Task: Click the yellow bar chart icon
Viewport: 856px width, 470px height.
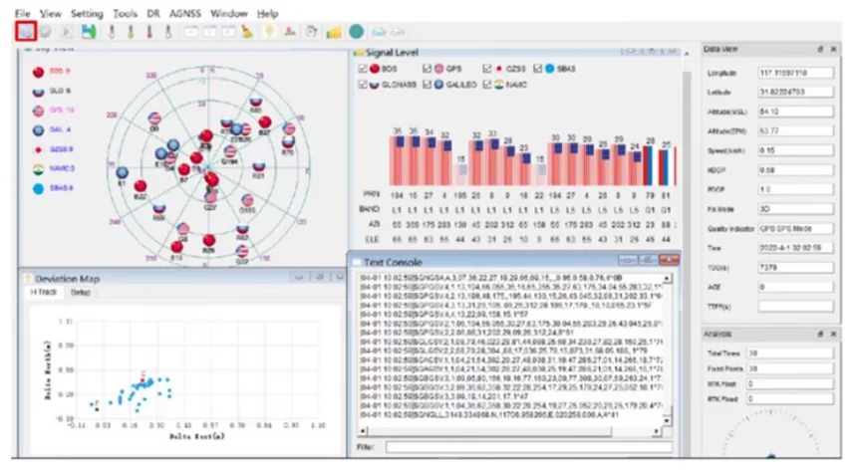Action: click(x=334, y=32)
